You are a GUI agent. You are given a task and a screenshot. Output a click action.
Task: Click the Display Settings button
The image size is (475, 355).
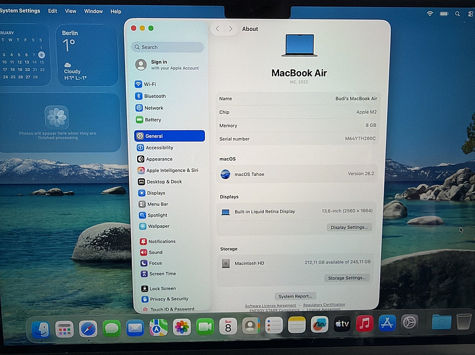[x=349, y=227]
